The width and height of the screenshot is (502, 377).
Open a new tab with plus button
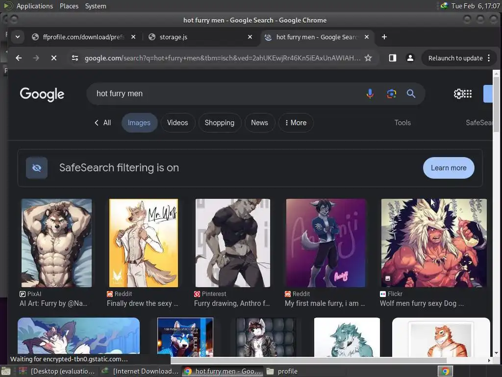pos(384,37)
